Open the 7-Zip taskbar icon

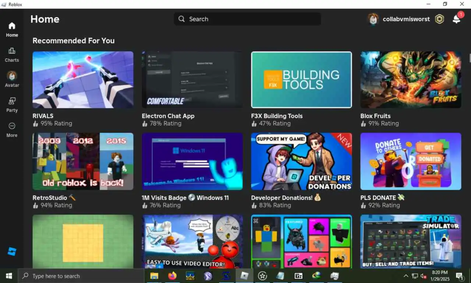tap(298, 276)
